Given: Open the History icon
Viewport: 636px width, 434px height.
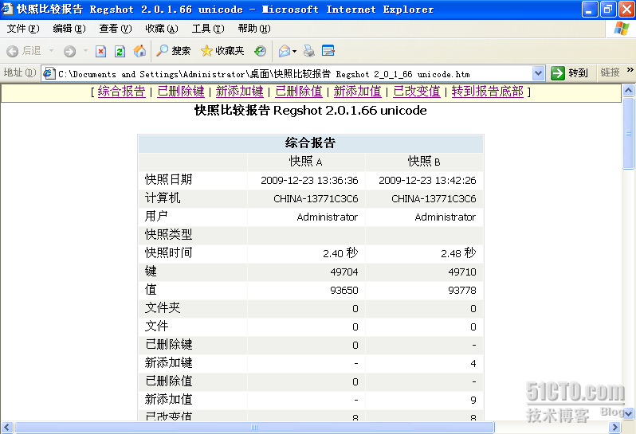Looking at the screenshot, I should [260, 51].
